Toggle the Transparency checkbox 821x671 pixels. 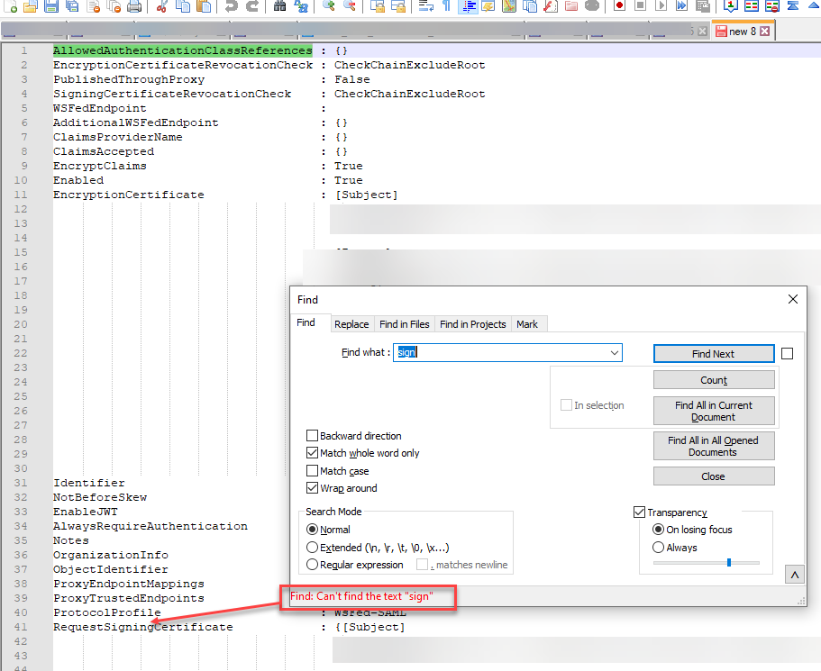(x=639, y=512)
